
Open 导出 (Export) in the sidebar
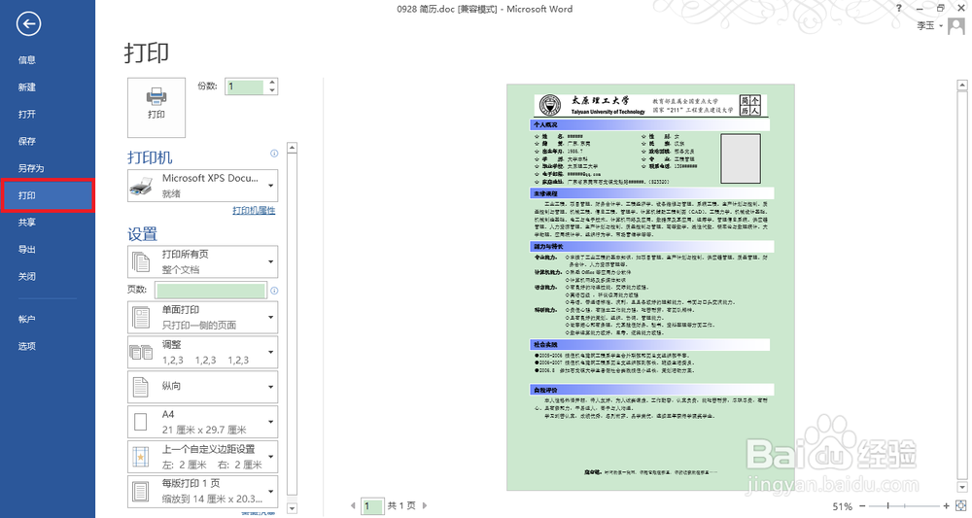click(x=26, y=250)
